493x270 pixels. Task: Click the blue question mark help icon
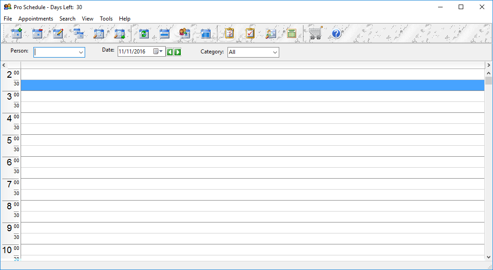tap(336, 33)
